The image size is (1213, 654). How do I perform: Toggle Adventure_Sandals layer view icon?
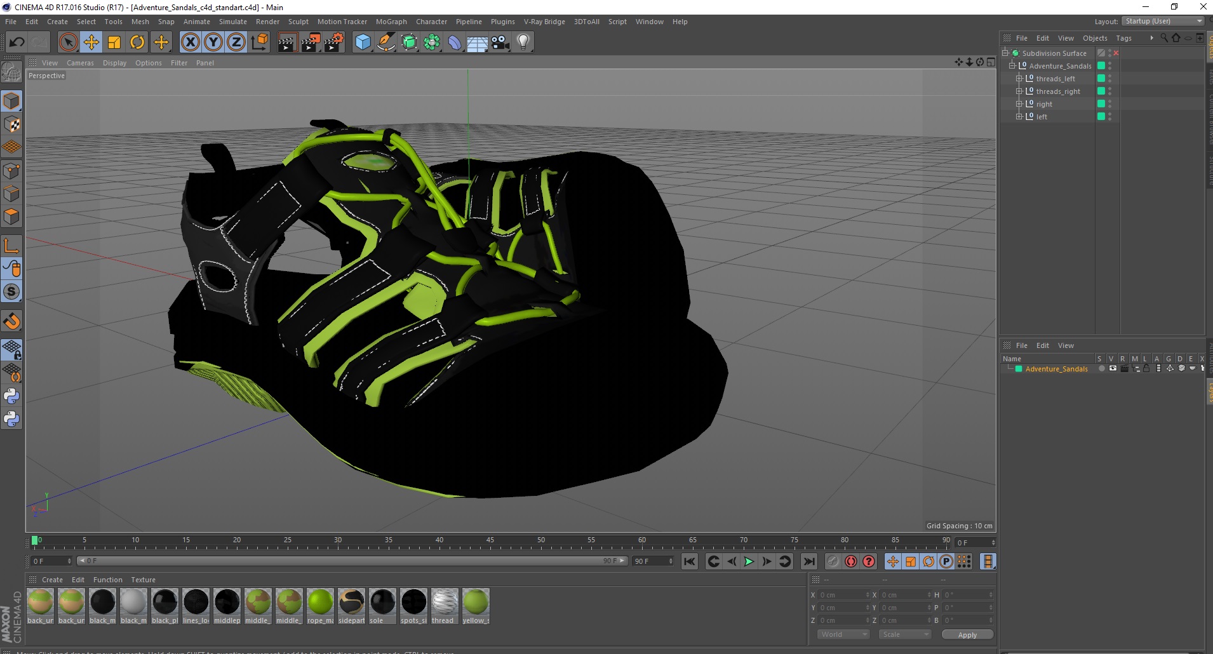[1113, 368]
